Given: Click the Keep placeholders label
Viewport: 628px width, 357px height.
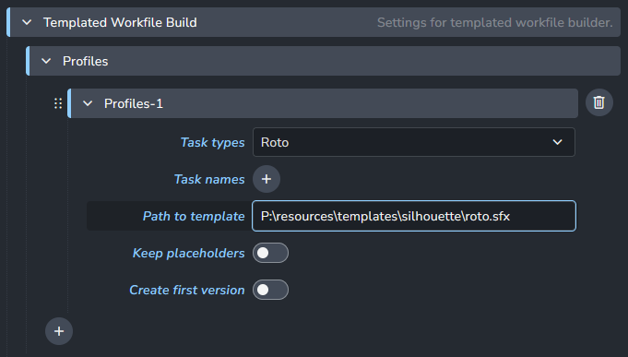Looking at the screenshot, I should point(188,253).
